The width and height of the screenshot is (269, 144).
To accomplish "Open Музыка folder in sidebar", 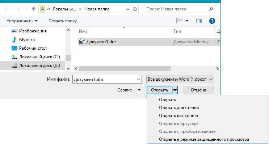I will point(28,39).
